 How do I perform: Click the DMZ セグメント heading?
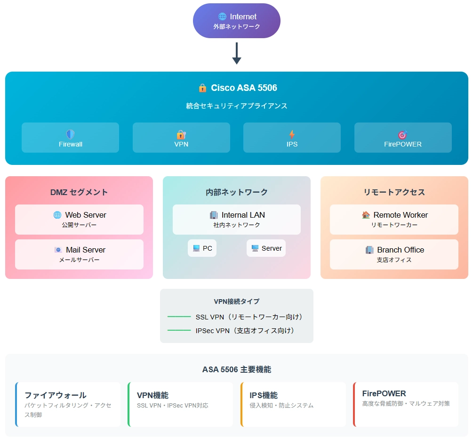[x=79, y=192]
